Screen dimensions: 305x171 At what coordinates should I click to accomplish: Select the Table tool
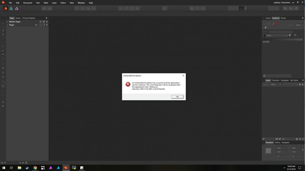[x=3, y=95]
